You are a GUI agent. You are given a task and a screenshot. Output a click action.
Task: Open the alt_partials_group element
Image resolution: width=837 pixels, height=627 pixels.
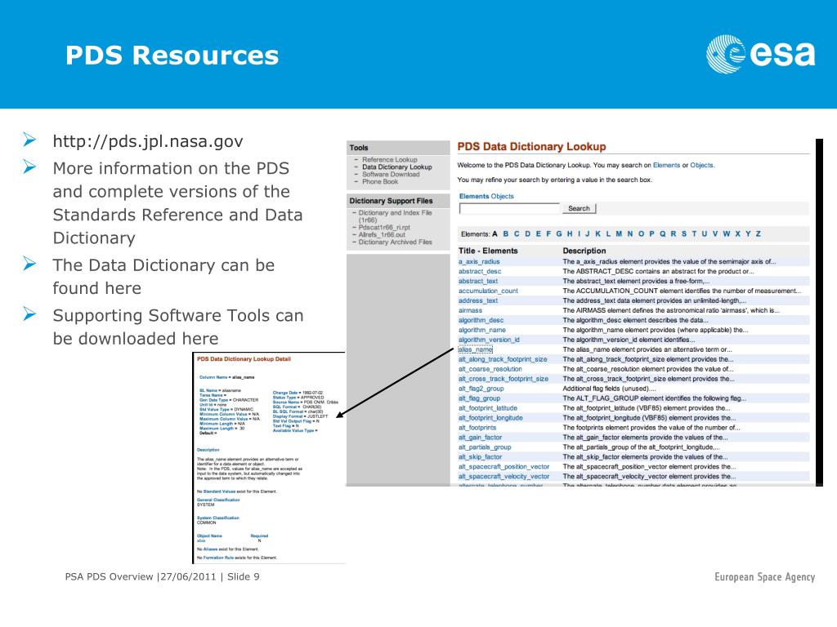484,447
